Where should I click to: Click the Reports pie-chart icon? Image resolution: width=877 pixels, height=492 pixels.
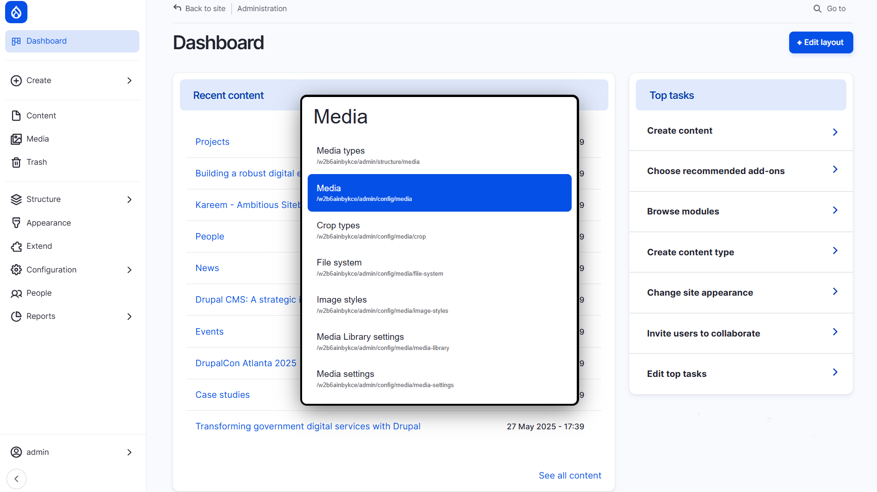click(x=16, y=317)
